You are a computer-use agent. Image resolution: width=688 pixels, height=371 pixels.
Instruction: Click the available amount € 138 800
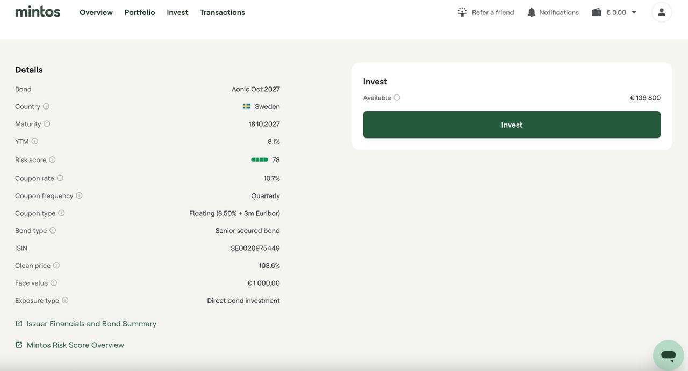646,98
